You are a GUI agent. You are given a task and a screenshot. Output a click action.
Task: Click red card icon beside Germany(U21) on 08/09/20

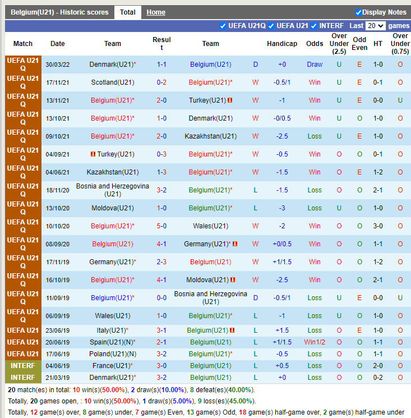(235, 244)
